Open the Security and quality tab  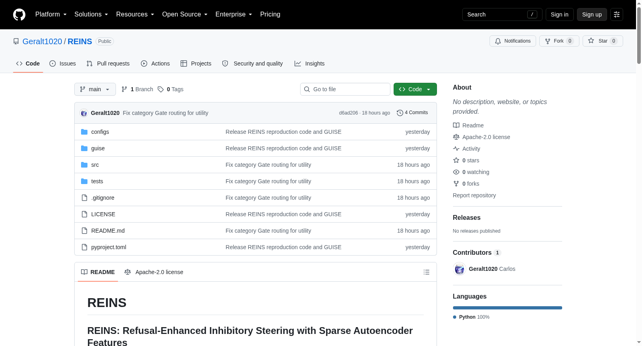click(252, 63)
